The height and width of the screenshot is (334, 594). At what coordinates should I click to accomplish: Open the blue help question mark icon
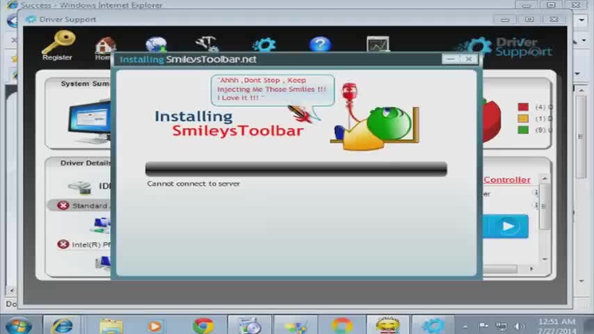pyautogui.click(x=320, y=44)
